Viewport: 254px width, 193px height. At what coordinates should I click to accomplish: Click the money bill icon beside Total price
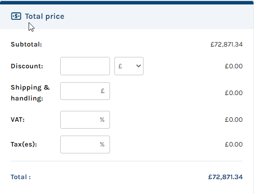(x=16, y=16)
